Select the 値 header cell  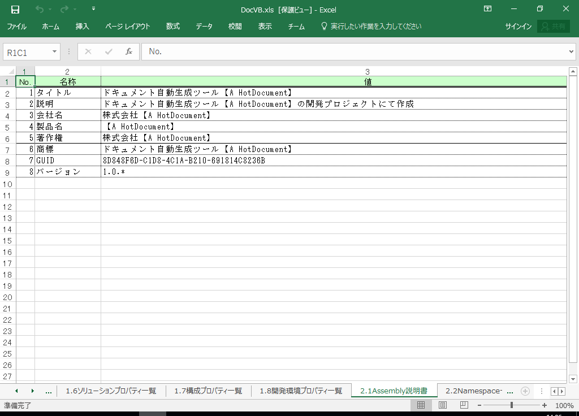(334, 81)
